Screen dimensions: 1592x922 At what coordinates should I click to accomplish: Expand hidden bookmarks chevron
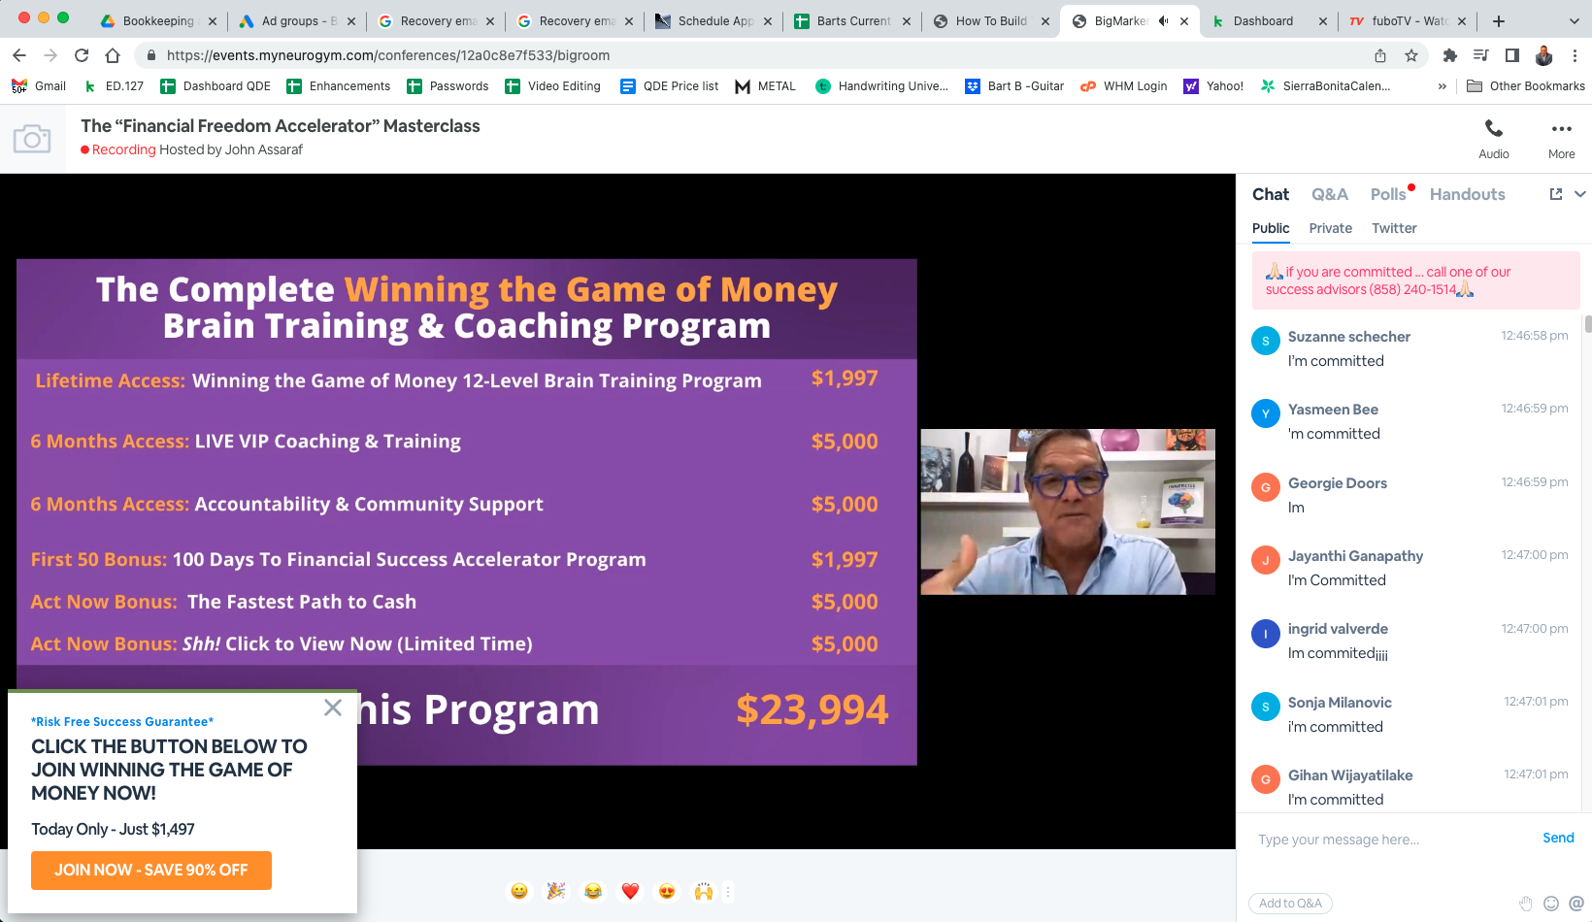[1443, 86]
